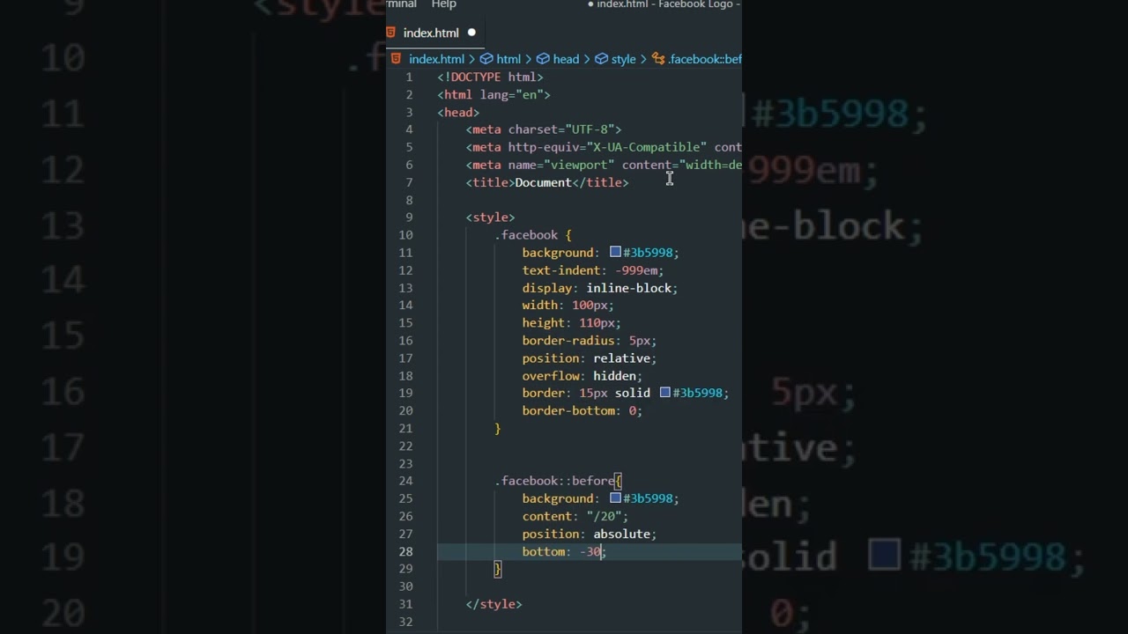Click the '.facebook {' selector on line 10
Viewport: 1128px width, 634px height.
pos(533,235)
